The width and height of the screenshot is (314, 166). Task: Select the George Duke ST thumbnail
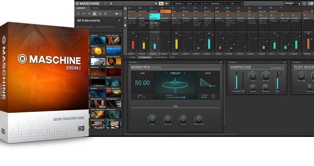(x=113, y=62)
